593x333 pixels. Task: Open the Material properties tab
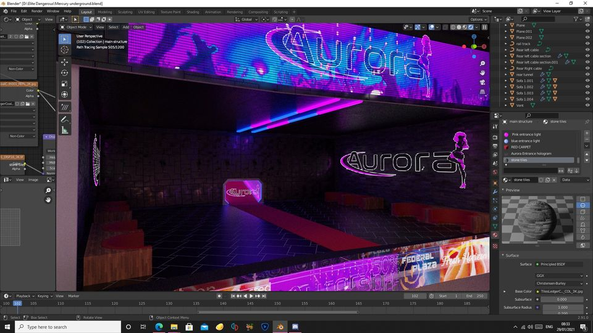(495, 235)
